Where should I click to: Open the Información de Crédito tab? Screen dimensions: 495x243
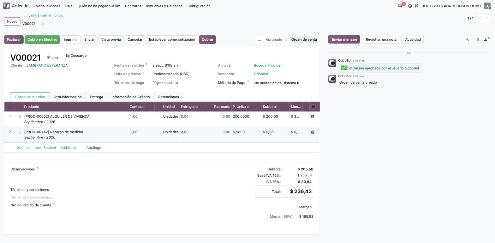coord(131,97)
